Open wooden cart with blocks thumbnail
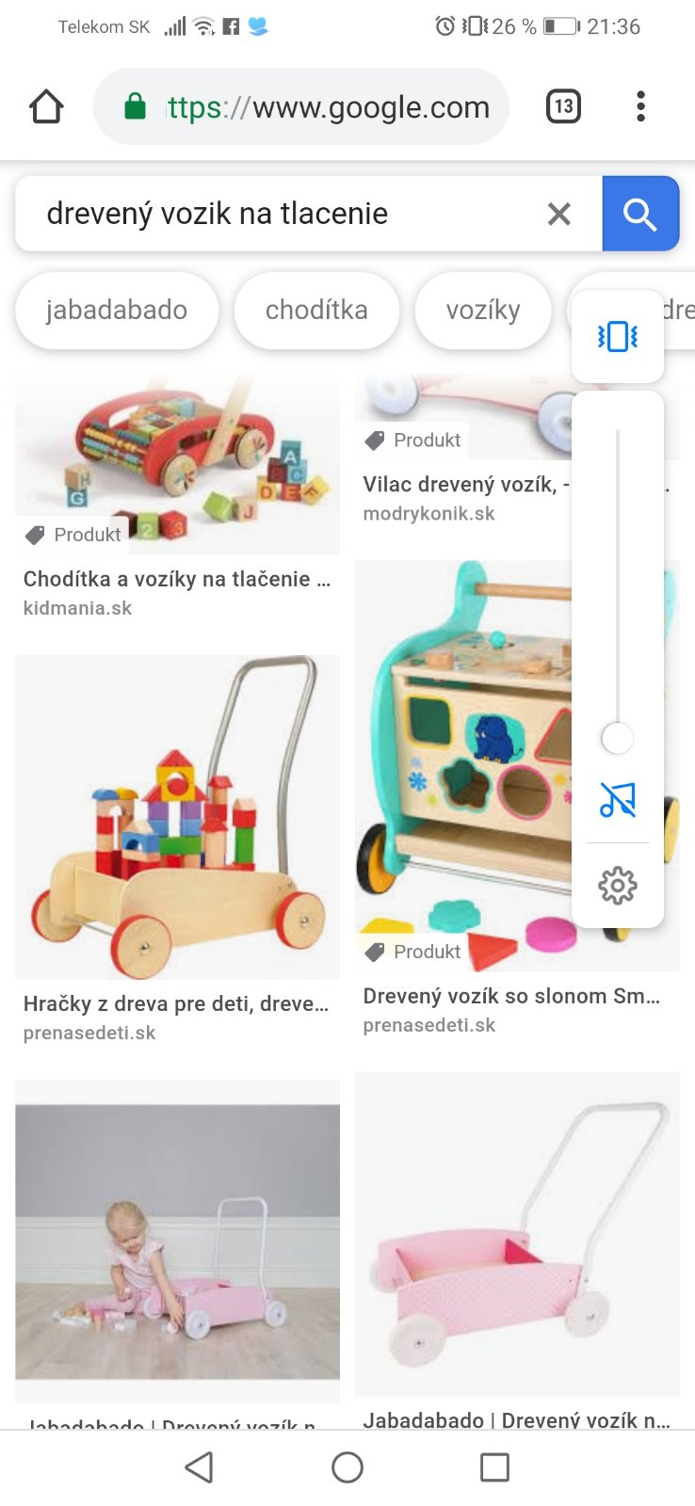 (x=177, y=817)
